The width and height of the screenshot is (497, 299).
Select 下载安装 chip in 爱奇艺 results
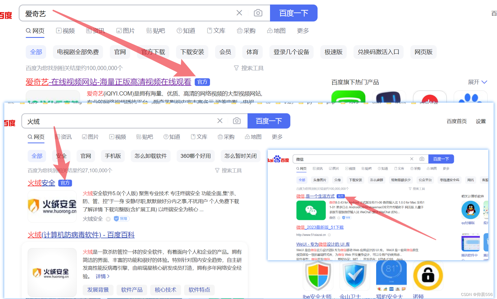[x=192, y=52]
